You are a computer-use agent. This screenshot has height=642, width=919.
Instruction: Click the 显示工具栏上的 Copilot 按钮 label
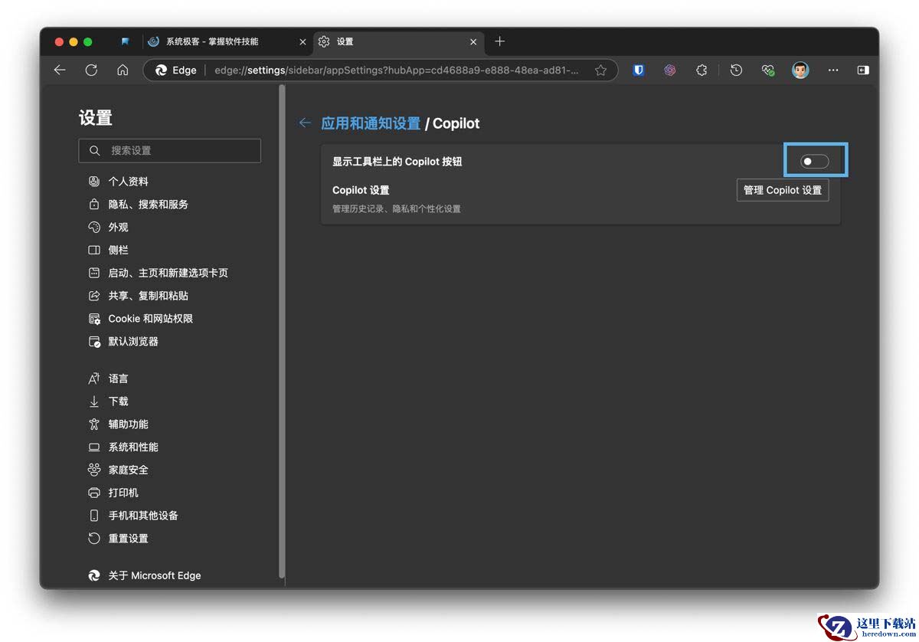(397, 162)
